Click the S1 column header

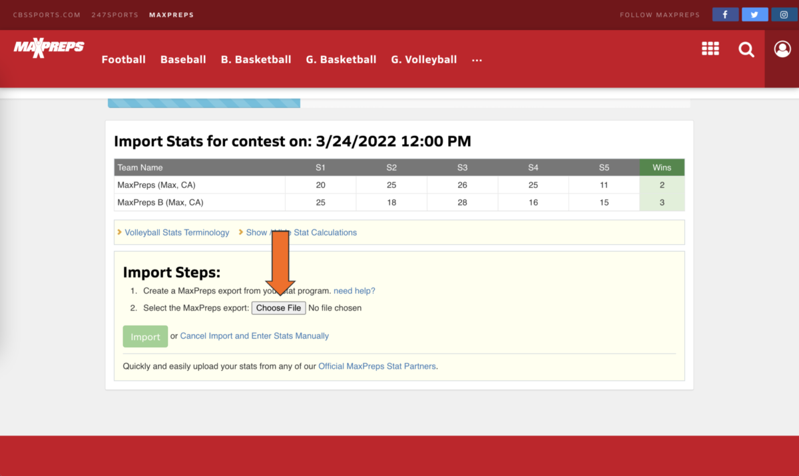(321, 168)
